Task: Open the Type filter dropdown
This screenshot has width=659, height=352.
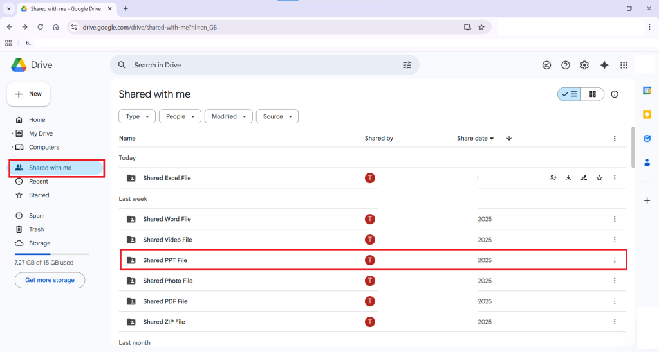Action: [x=137, y=116]
